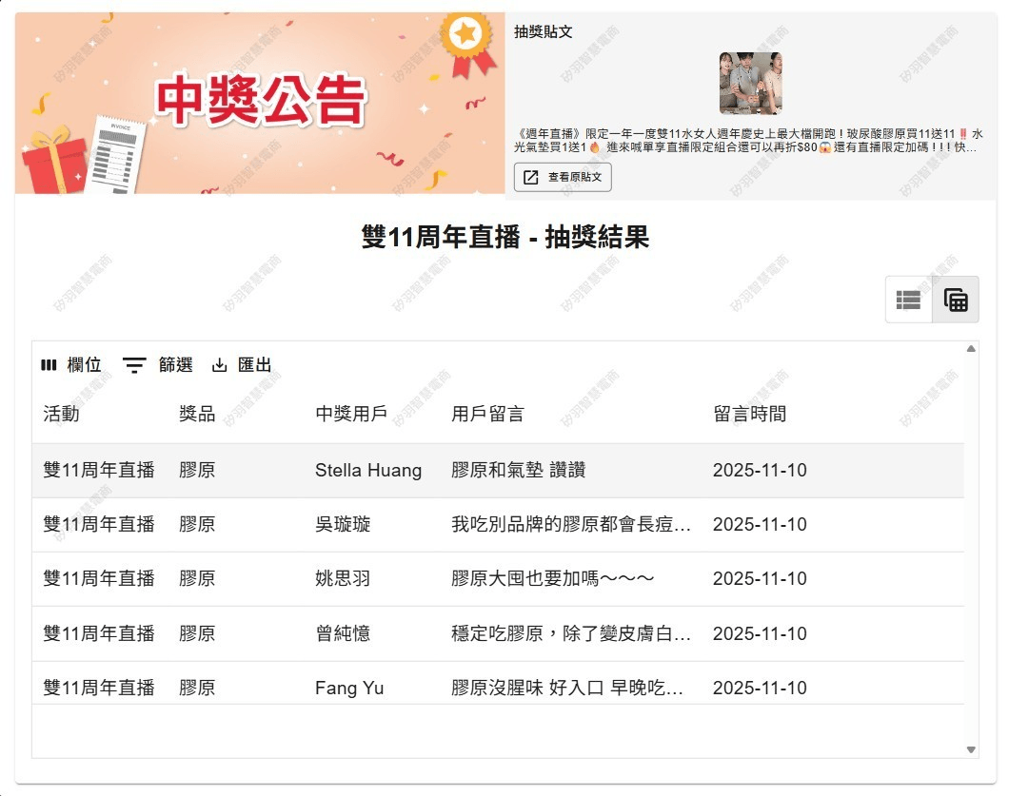Open the 欄位 columns panel
This screenshot has height=796, width=1009.
pos(71,365)
